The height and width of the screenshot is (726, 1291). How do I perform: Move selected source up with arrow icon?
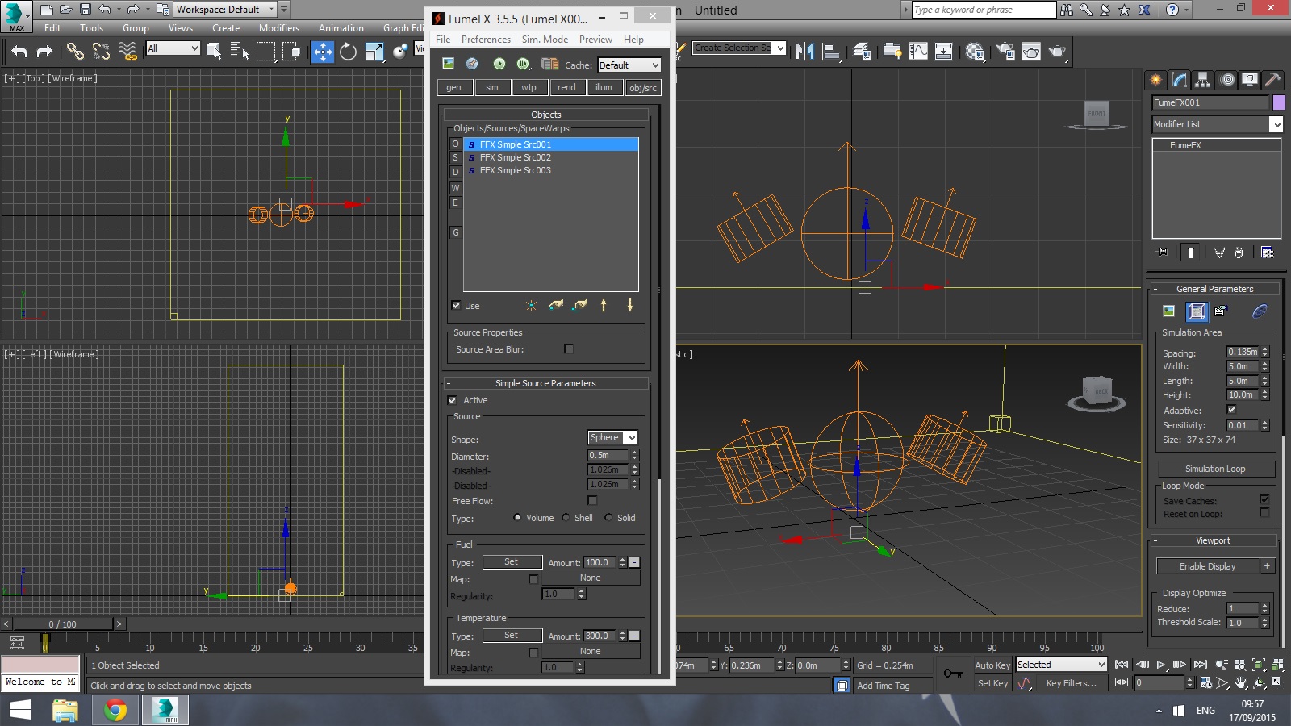click(604, 305)
